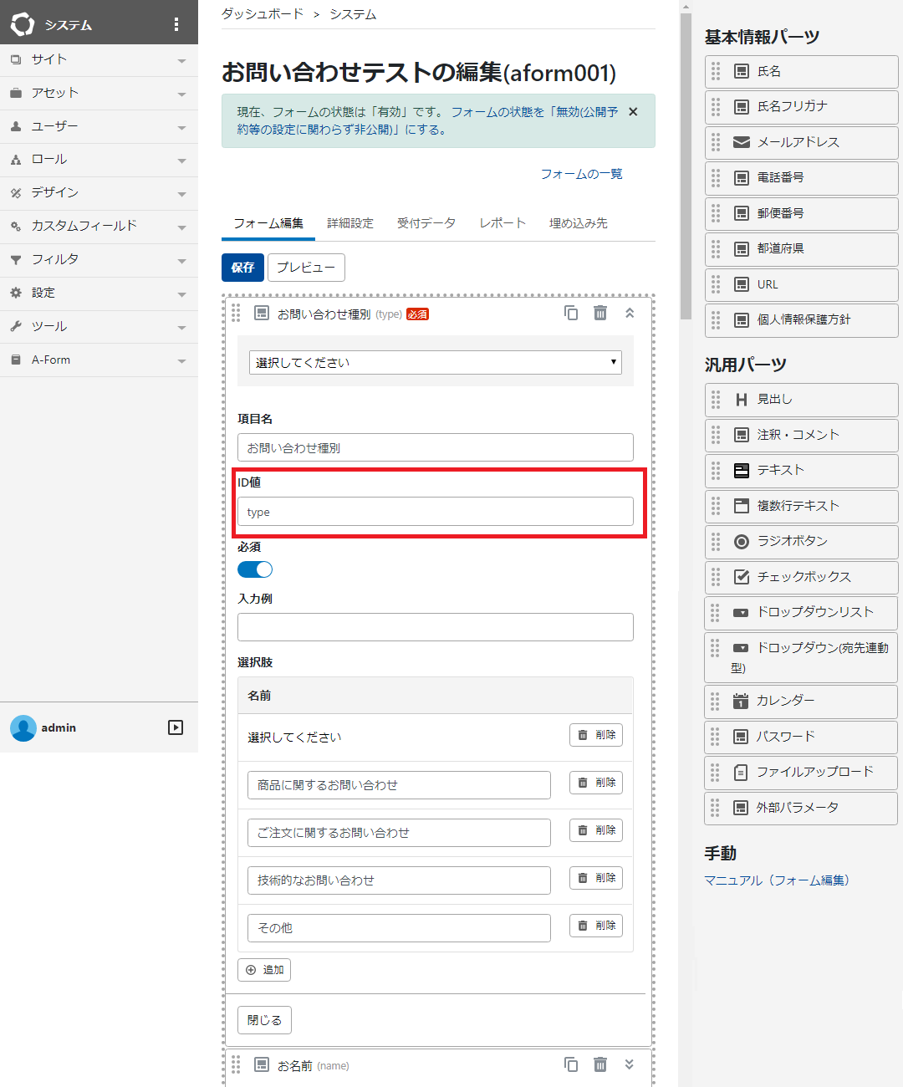
Task: Click the trash icon on お名前 field
Action: (x=600, y=1064)
